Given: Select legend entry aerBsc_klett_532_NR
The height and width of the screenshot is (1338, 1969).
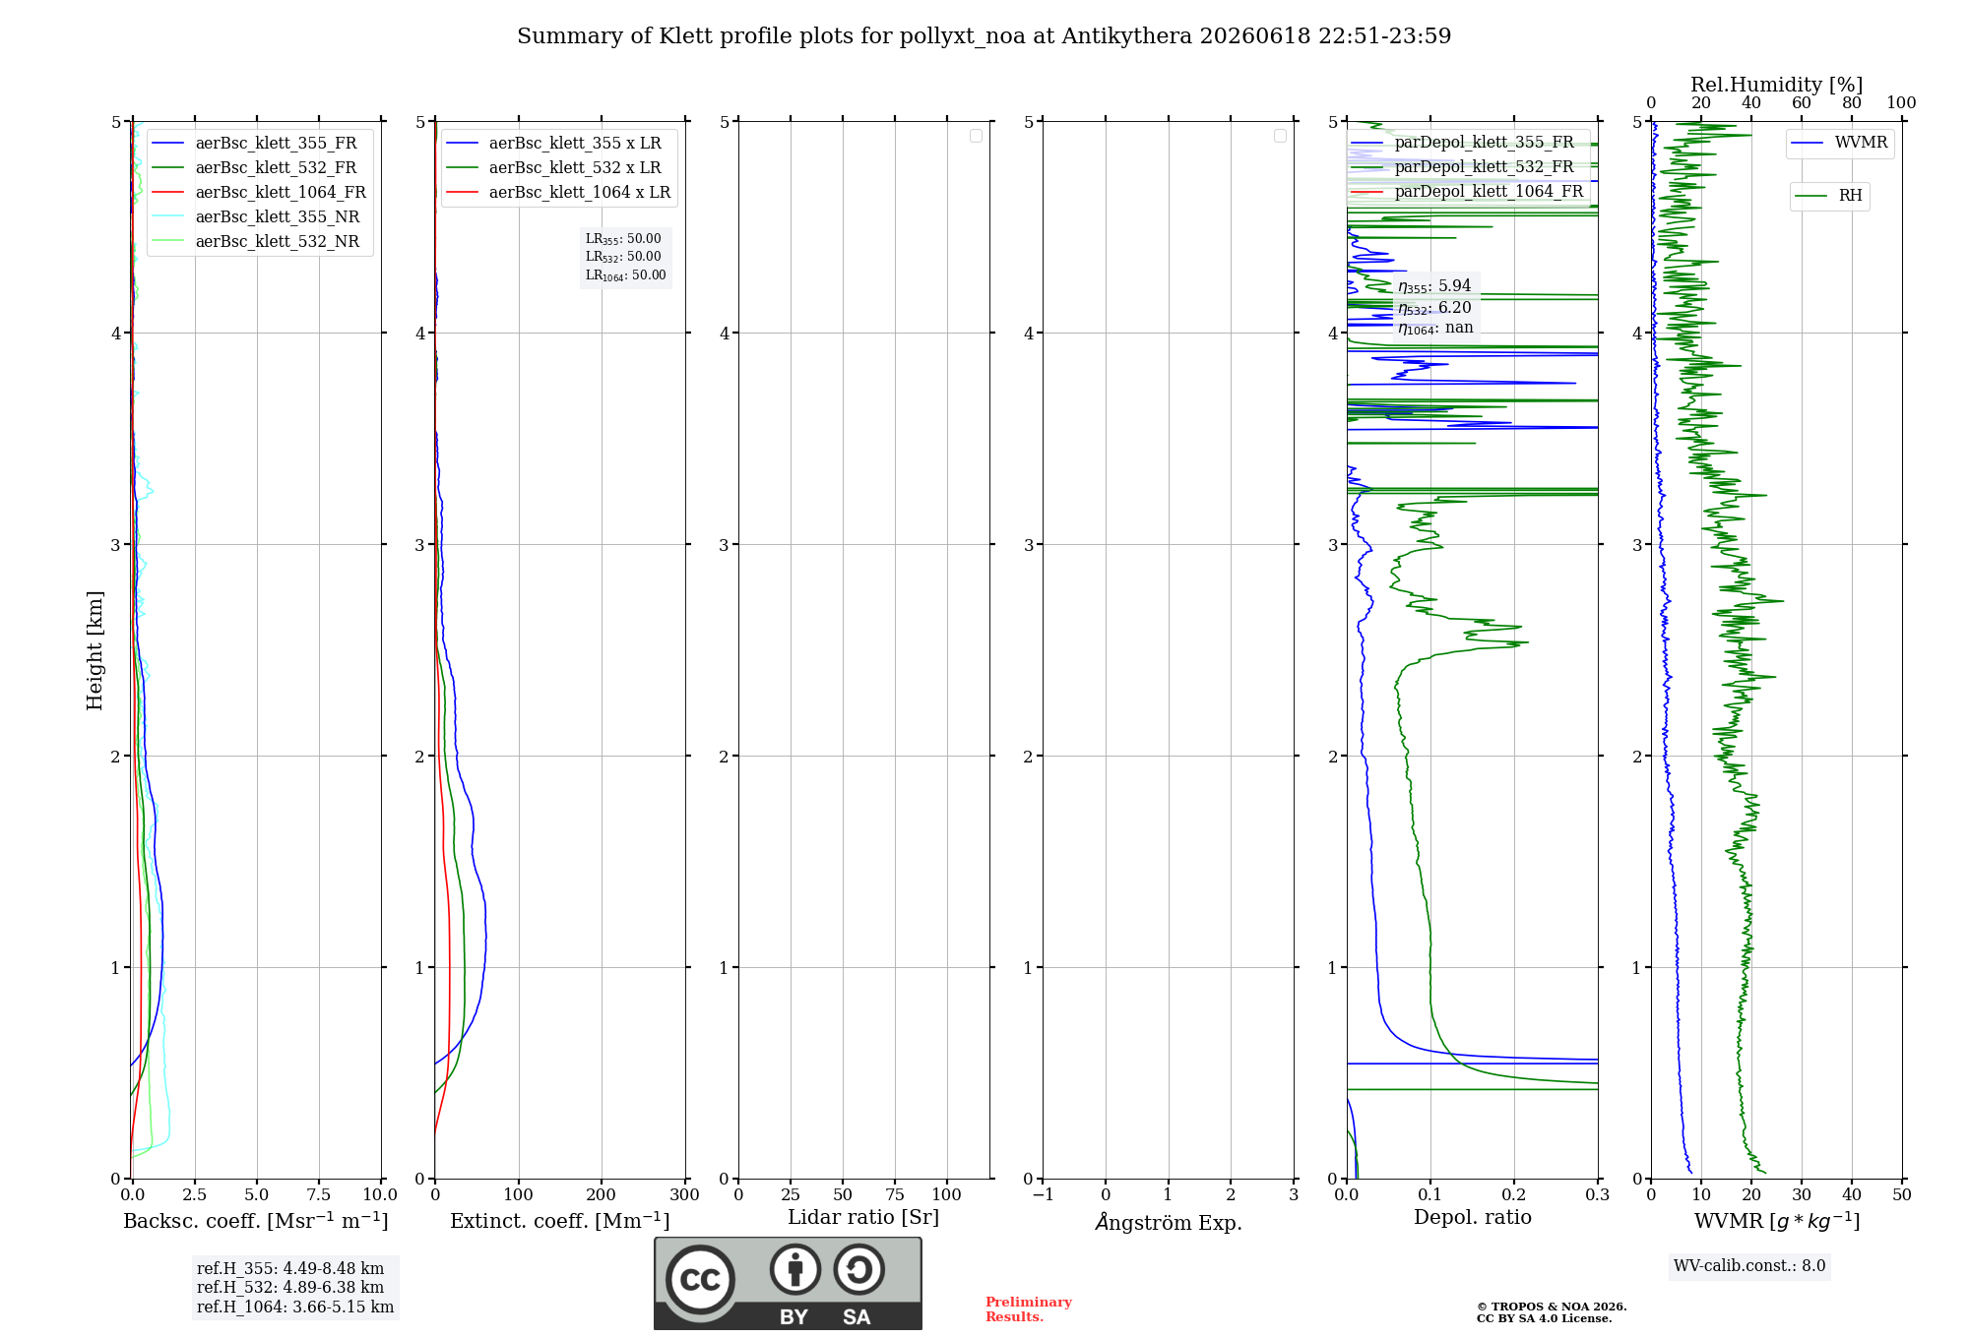Looking at the screenshot, I should (x=259, y=242).
